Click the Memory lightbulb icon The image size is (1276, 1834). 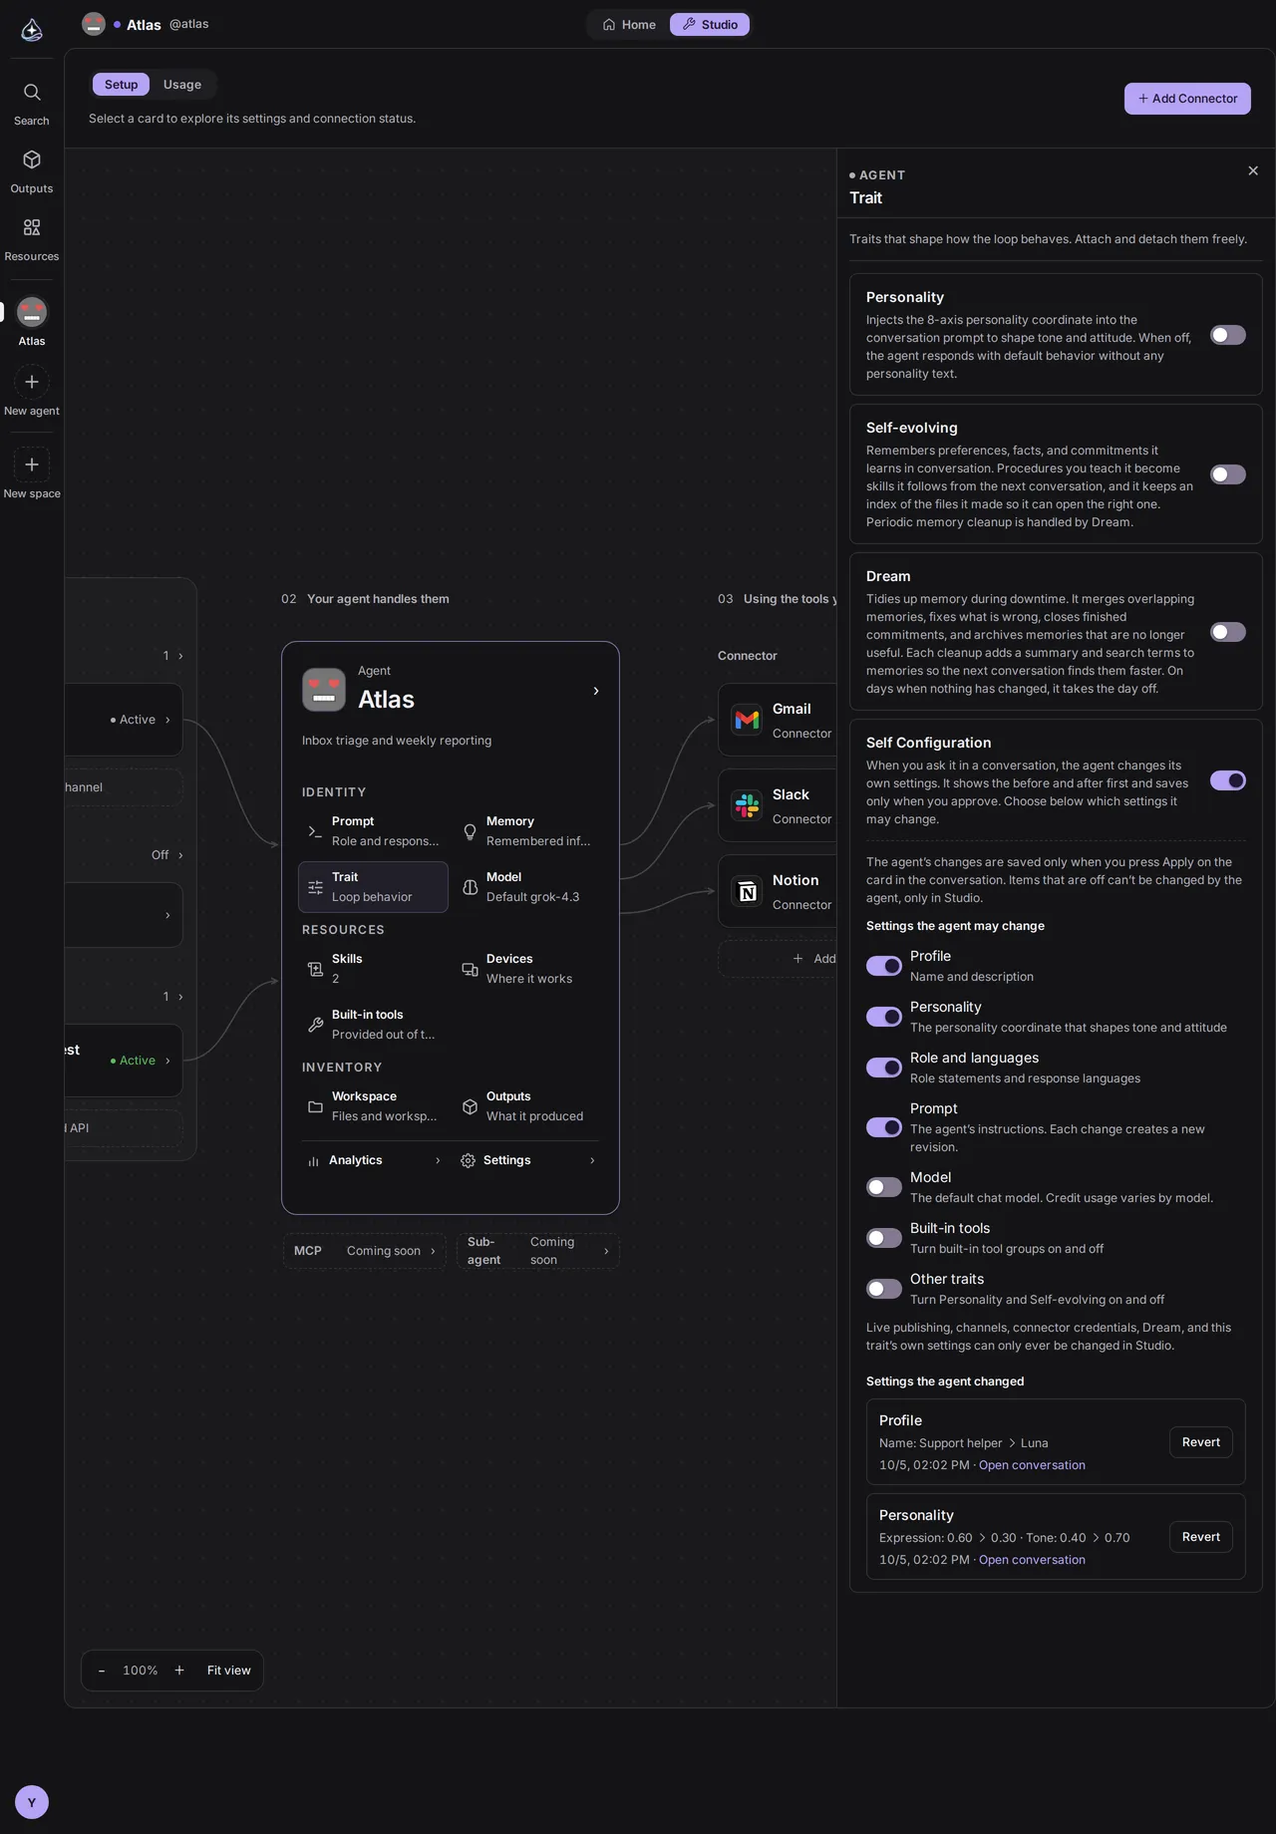point(470,831)
